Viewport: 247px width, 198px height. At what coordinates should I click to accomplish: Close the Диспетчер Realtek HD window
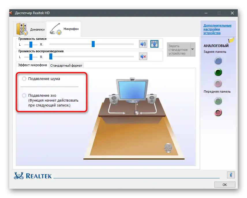point(232,13)
